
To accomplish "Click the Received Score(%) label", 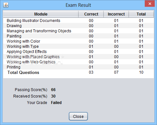I will tap(30, 96).
